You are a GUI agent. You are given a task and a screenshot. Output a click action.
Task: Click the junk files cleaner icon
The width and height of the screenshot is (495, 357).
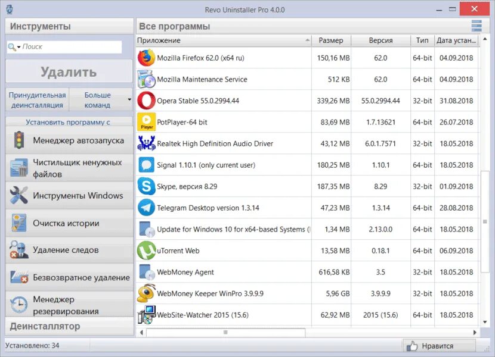19,168
